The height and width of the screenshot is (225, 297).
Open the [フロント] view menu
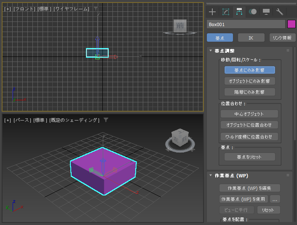[24, 9]
